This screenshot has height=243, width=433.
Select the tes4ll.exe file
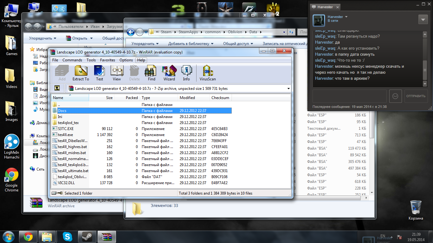tap(141, 135)
